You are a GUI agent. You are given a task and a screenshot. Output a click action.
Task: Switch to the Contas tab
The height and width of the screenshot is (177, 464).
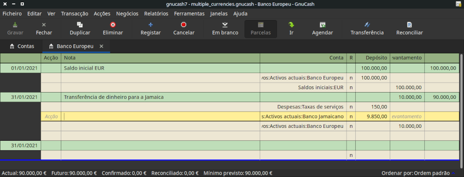point(22,46)
